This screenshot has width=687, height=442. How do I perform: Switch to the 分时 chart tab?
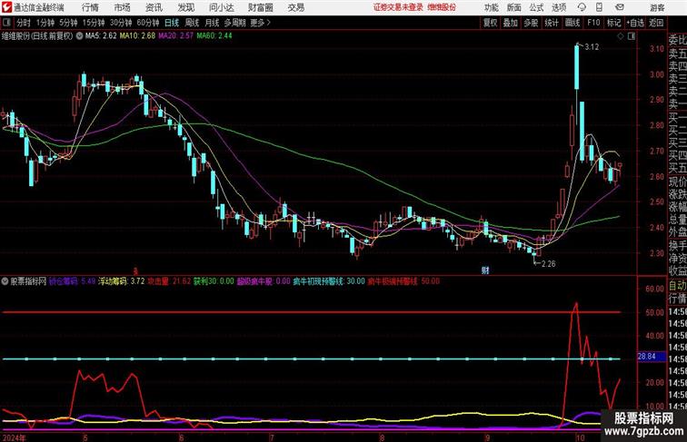pos(24,23)
